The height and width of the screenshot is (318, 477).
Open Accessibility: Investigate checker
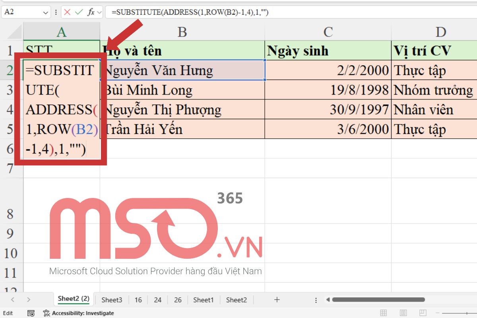(x=79, y=313)
